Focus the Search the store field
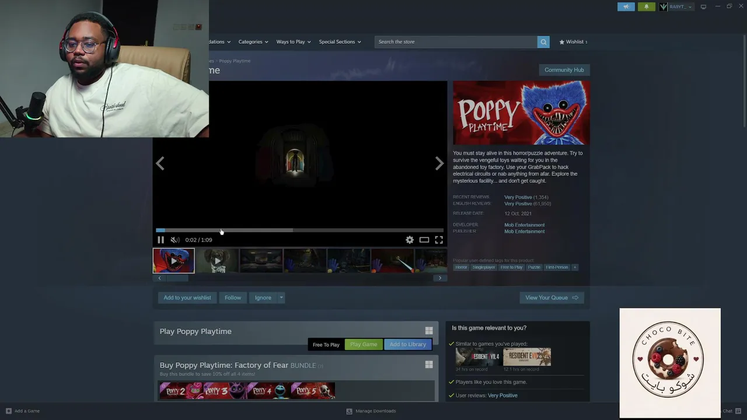747x420 pixels. pos(456,42)
